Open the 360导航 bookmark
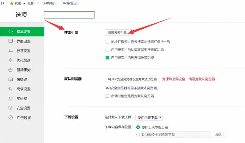This screenshot has width=245, height=143. pyautogui.click(x=50, y=3)
